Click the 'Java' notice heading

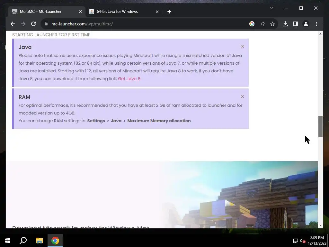25,47
